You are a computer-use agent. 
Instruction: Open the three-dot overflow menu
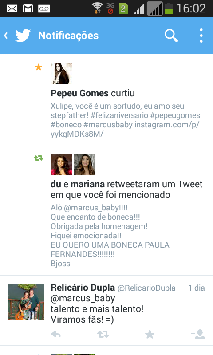[201, 35]
